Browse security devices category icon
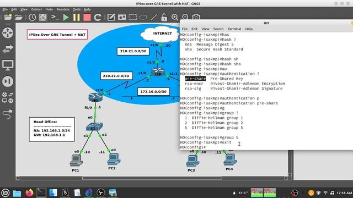Image resolution: width=353 pixels, height=198 pixels. 8,81
